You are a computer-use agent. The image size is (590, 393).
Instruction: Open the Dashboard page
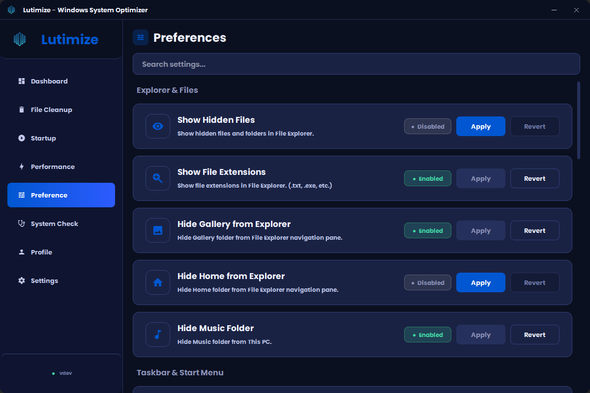61,81
